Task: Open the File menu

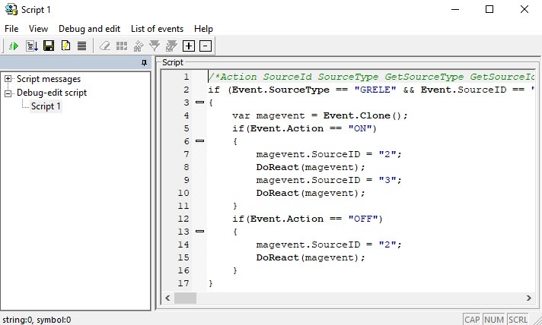Action: 11,28
